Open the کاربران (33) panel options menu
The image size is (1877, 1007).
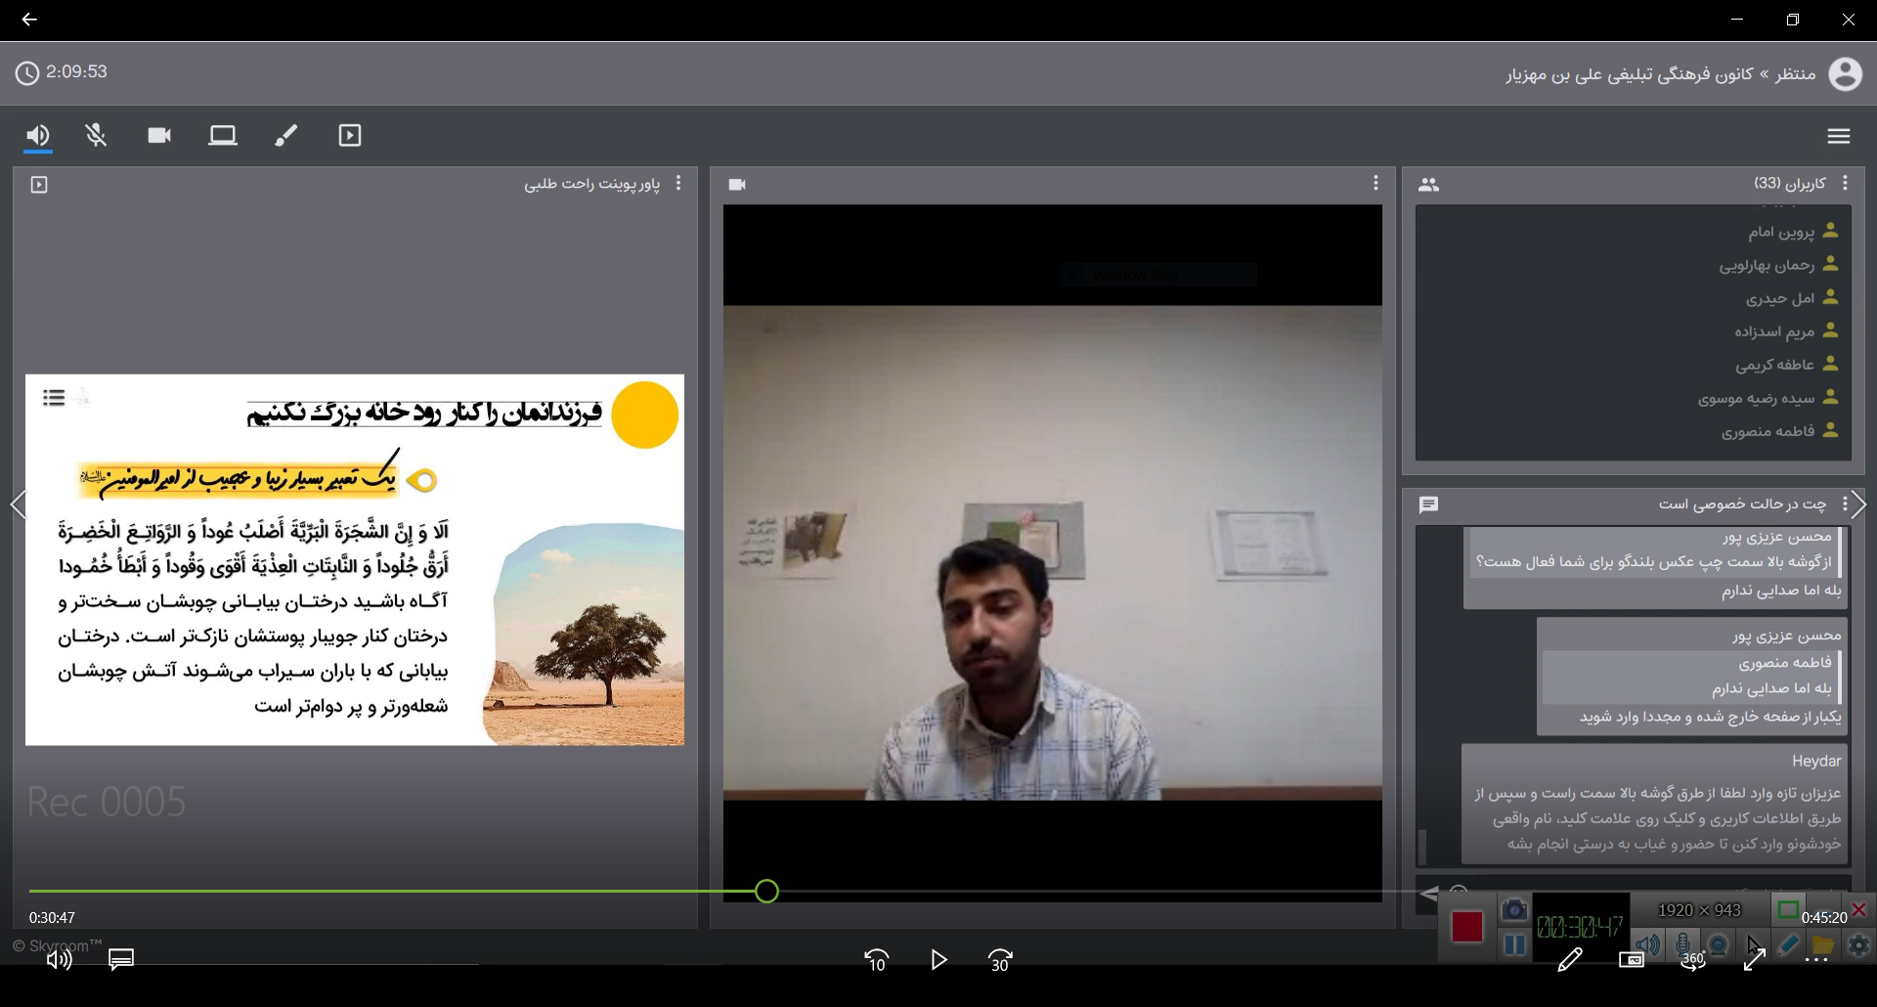[1845, 184]
